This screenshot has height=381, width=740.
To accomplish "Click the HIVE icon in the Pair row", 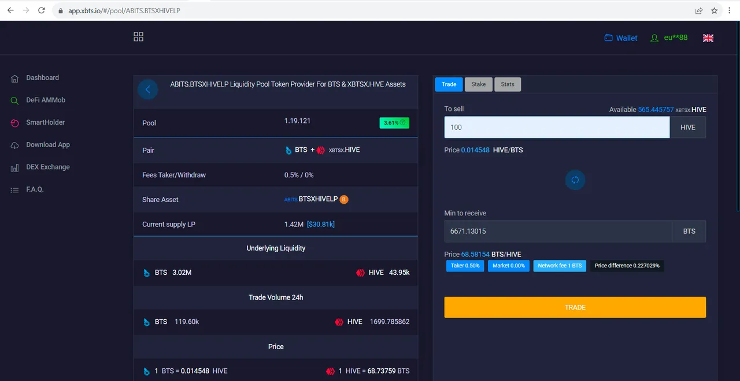I will point(321,150).
